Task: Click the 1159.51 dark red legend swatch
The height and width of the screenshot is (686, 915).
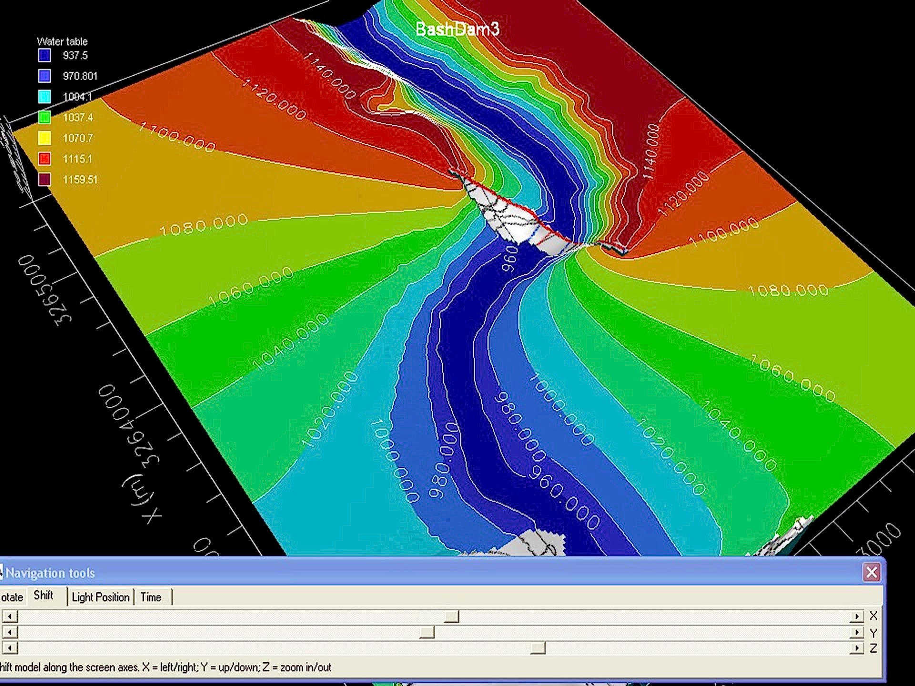Action: (44, 180)
